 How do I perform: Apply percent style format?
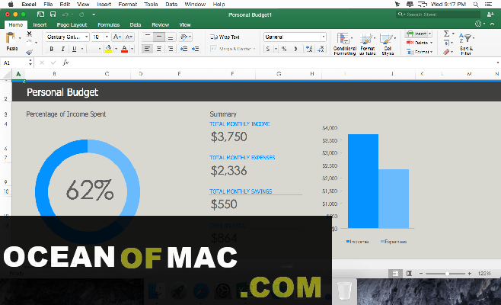point(284,49)
